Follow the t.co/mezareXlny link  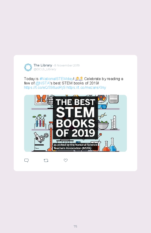[x=86, y=88]
